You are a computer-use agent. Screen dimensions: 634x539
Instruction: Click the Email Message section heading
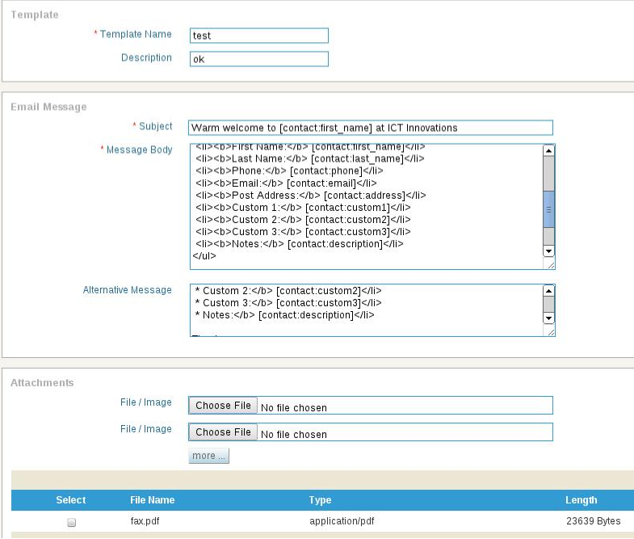(48, 107)
